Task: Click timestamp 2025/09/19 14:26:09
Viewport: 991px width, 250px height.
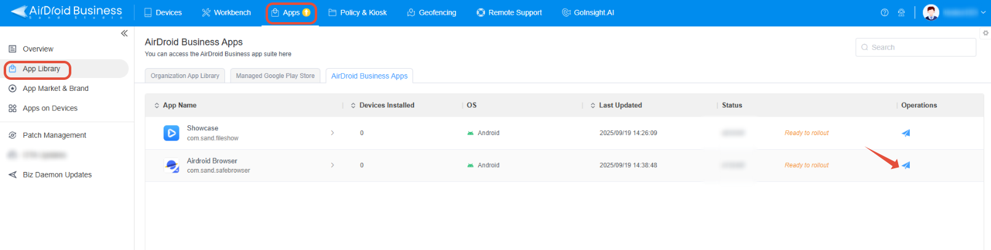Action: coord(628,133)
